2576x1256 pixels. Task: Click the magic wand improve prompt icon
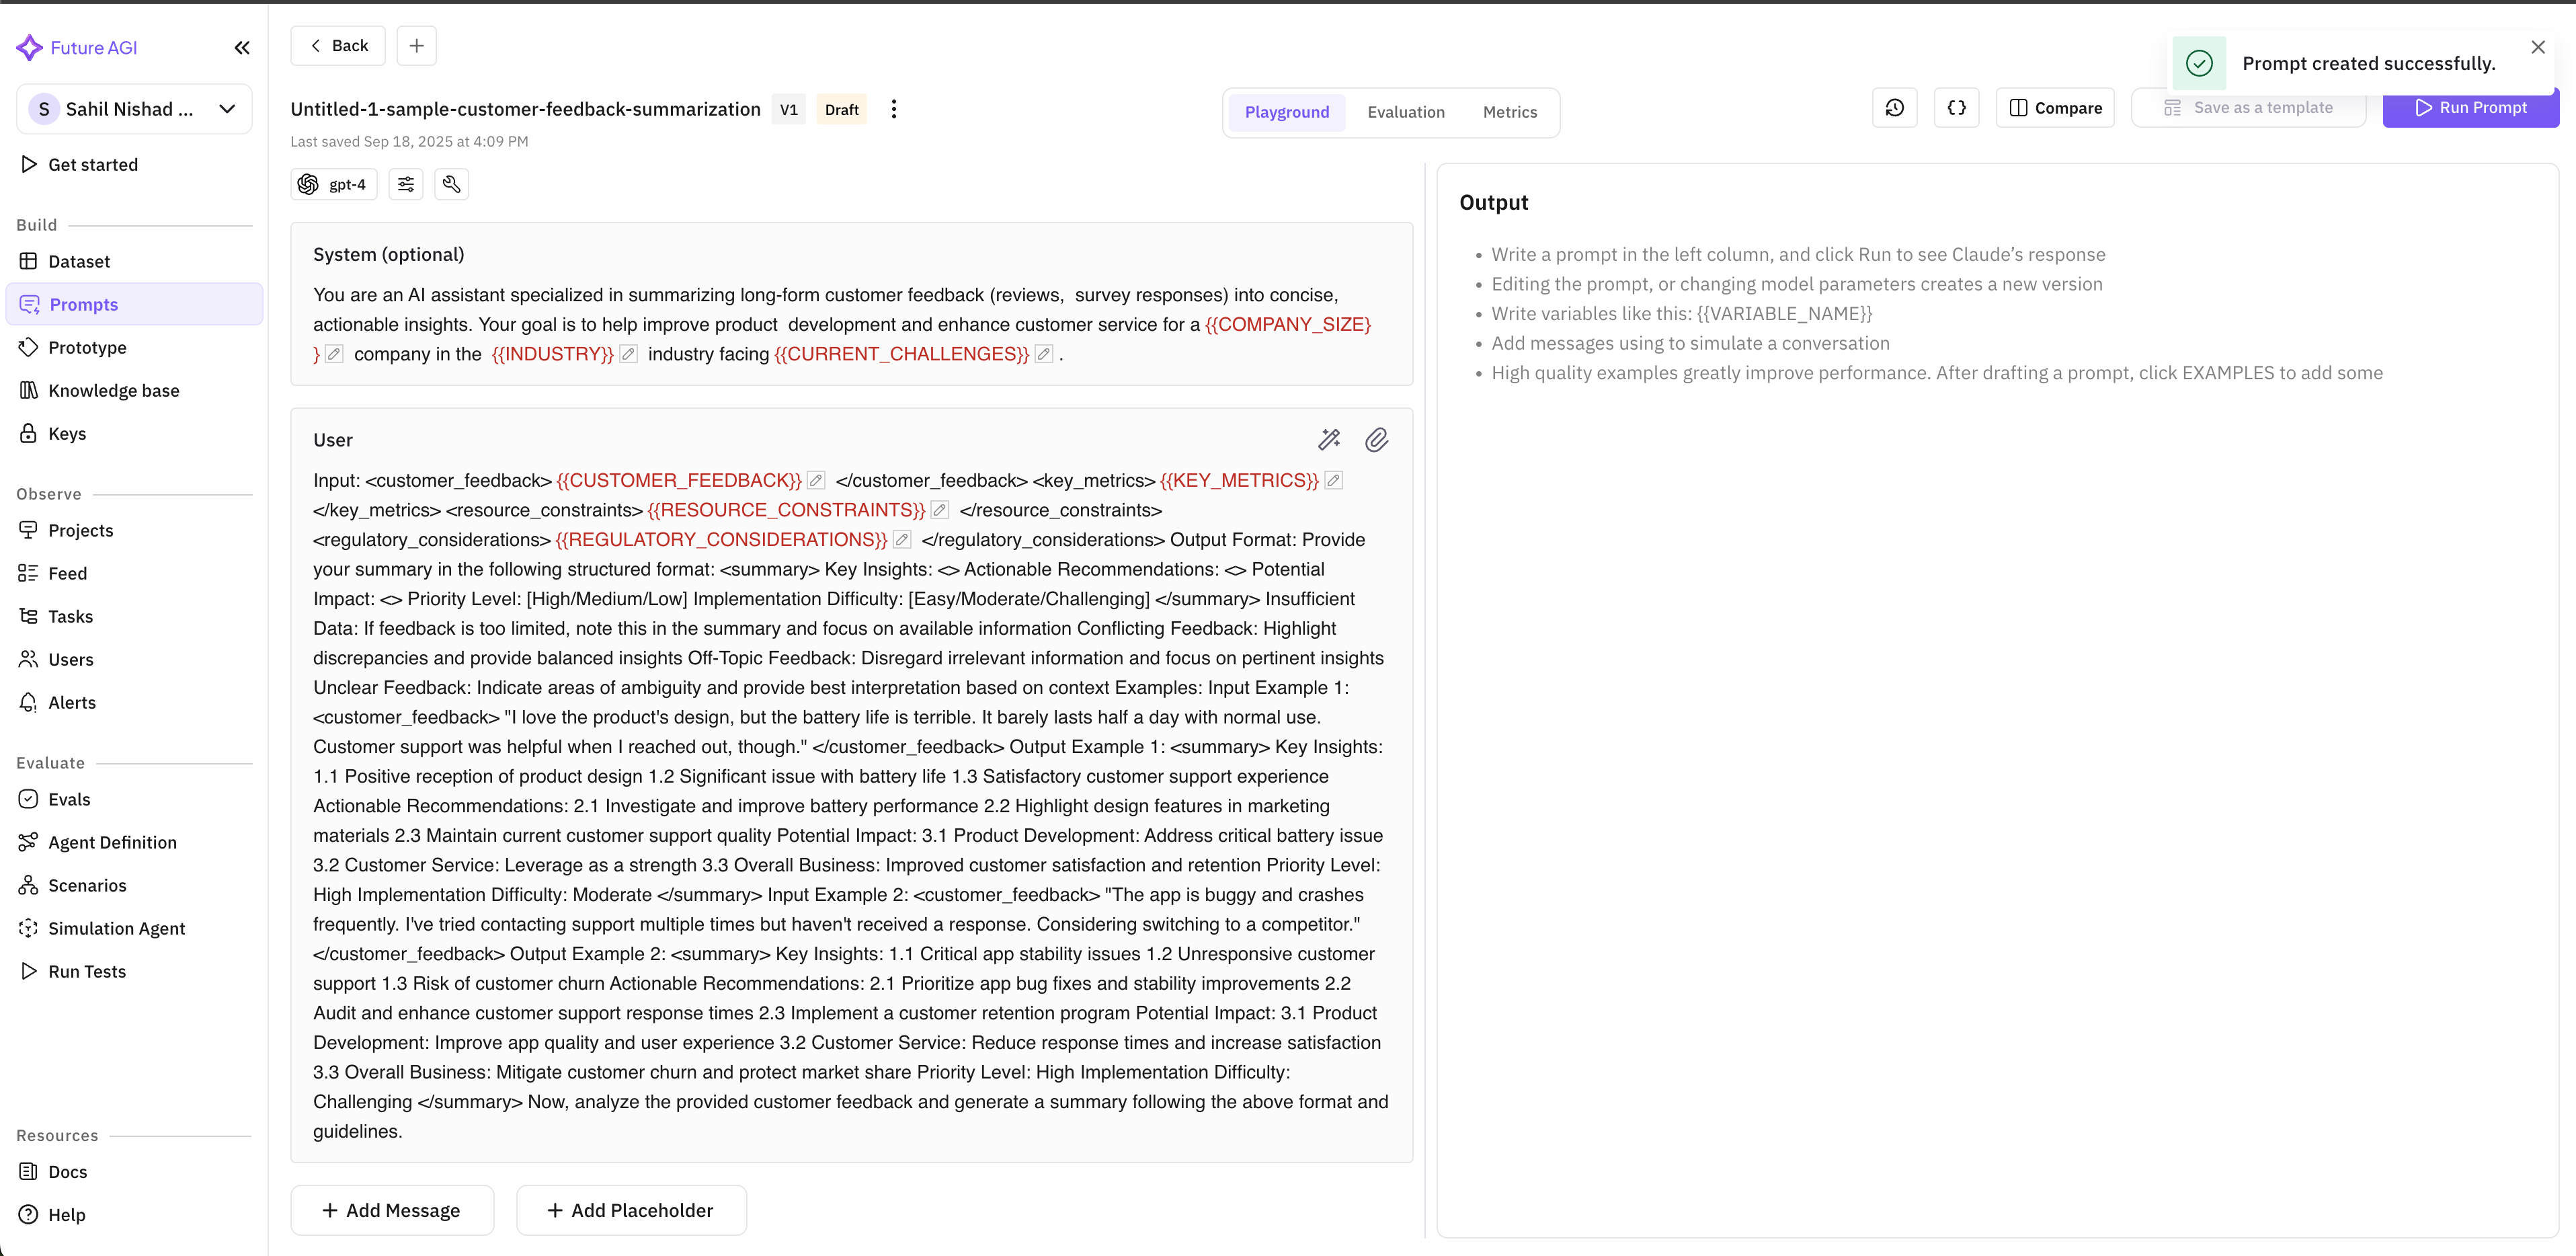pyautogui.click(x=1328, y=440)
